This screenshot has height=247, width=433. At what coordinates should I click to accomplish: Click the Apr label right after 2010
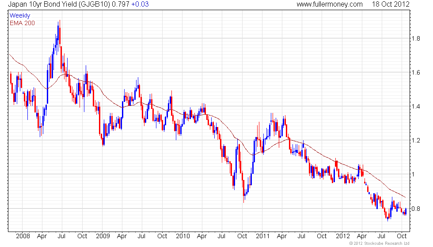coord(202,236)
